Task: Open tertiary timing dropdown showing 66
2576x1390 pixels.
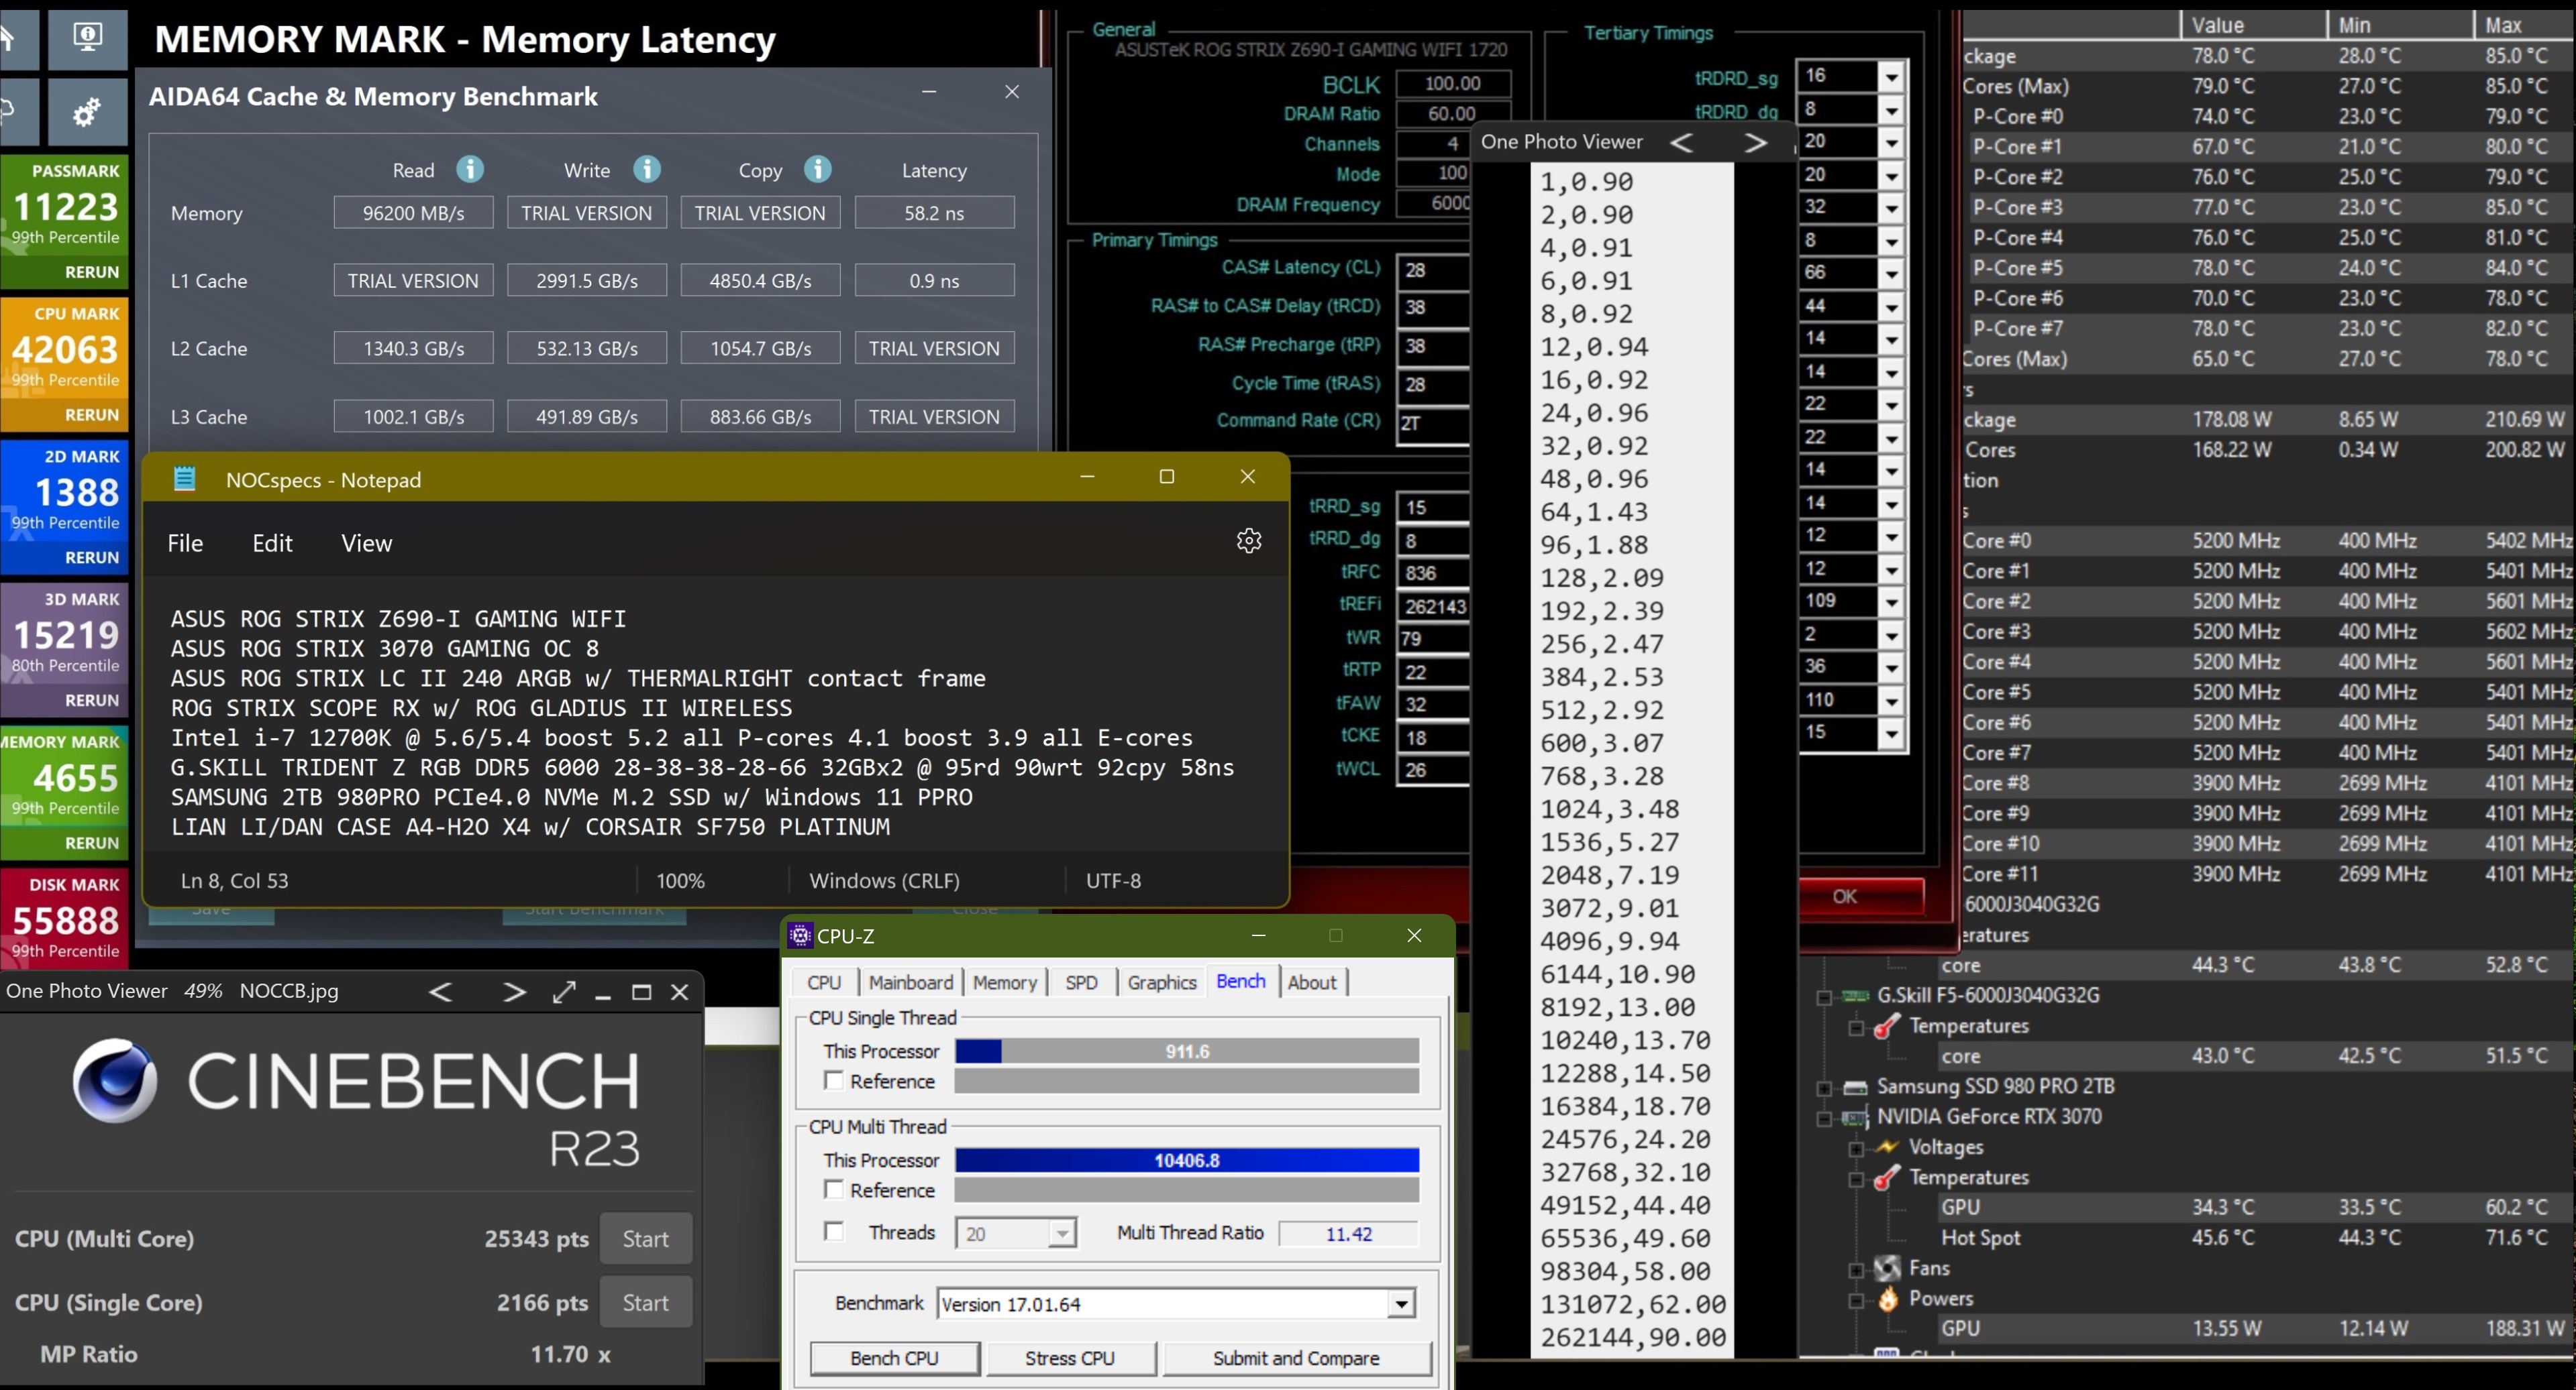Action: click(1890, 273)
